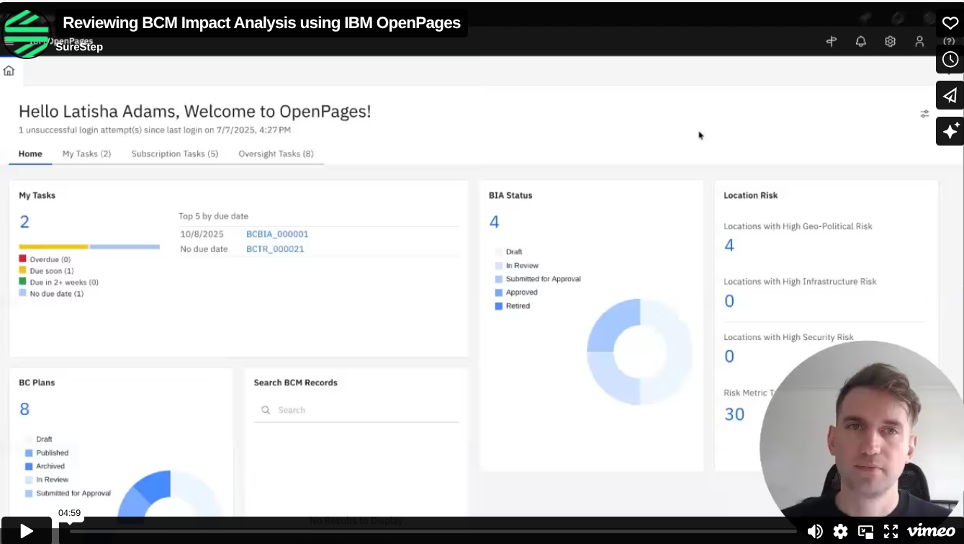Viewport: 964px width, 544px height.
Task: Play the video
Action: point(27,531)
